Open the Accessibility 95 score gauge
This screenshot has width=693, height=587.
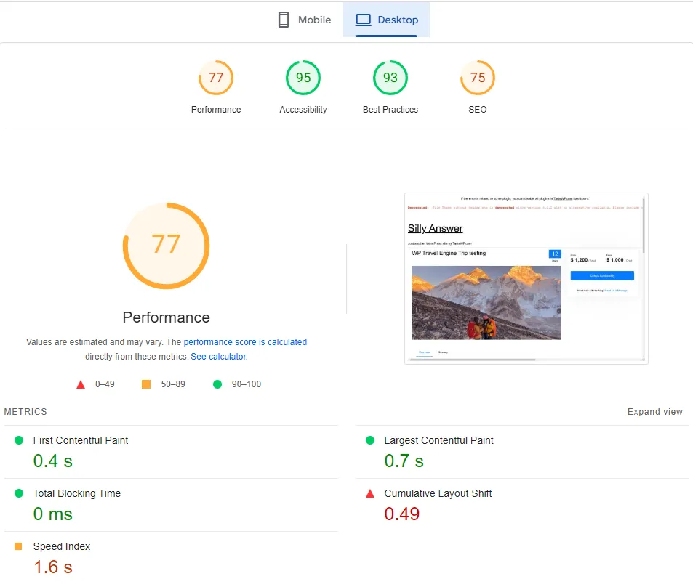click(x=303, y=78)
